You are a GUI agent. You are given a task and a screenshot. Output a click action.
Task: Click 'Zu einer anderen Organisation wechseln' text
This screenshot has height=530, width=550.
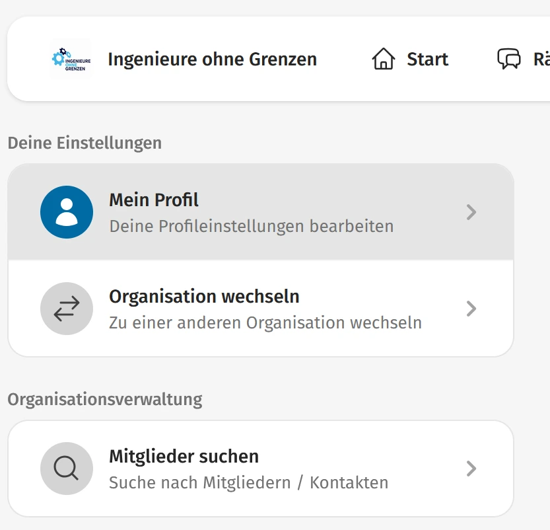265,322
